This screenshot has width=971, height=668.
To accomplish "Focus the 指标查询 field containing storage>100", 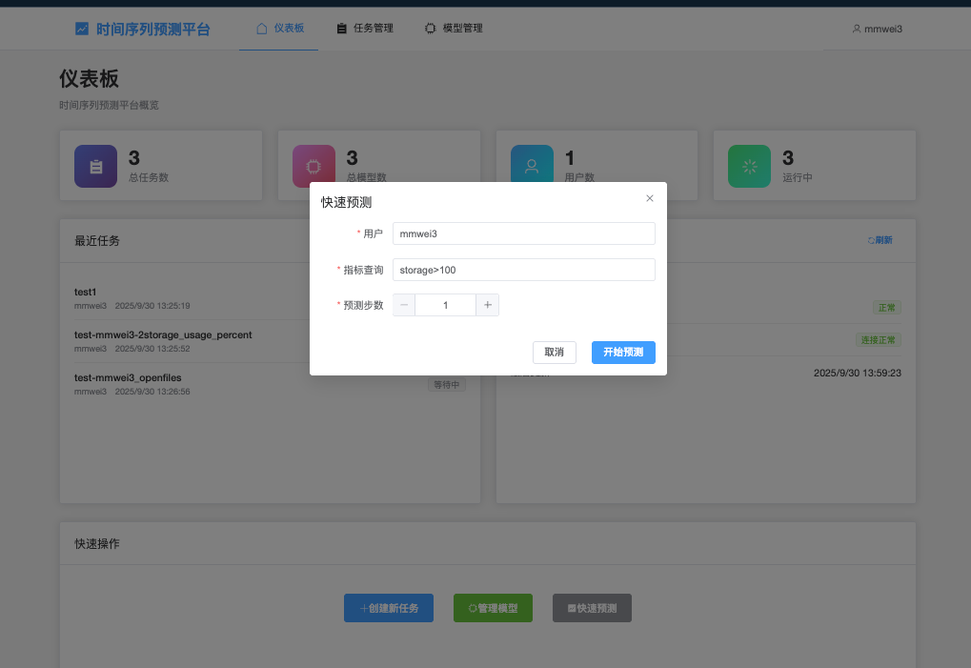I will pos(524,270).
